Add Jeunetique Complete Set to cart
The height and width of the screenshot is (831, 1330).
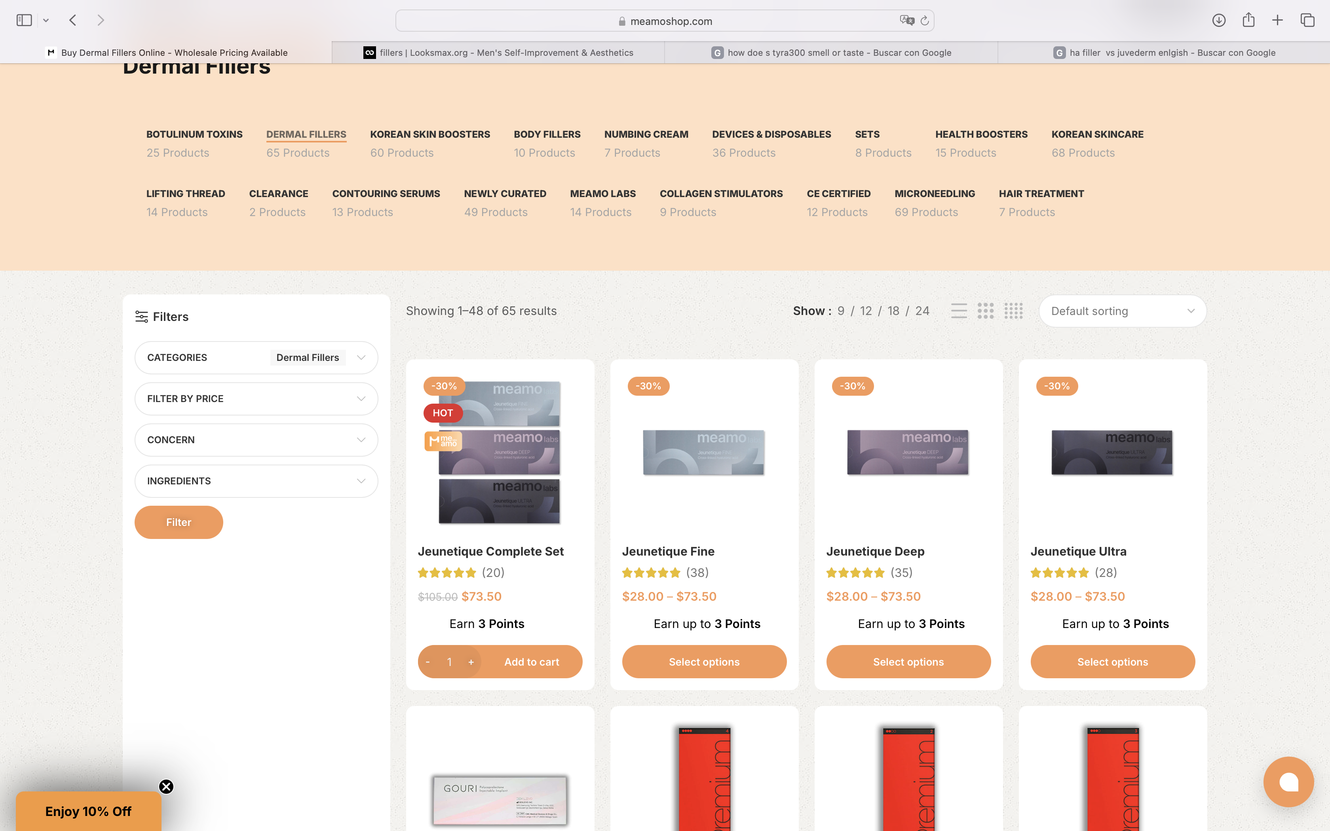[x=532, y=662]
